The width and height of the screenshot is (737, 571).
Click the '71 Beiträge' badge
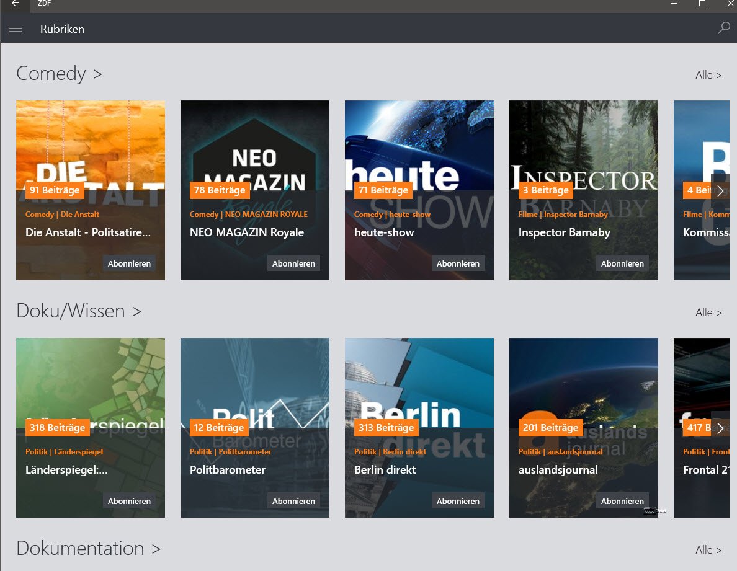tap(383, 190)
